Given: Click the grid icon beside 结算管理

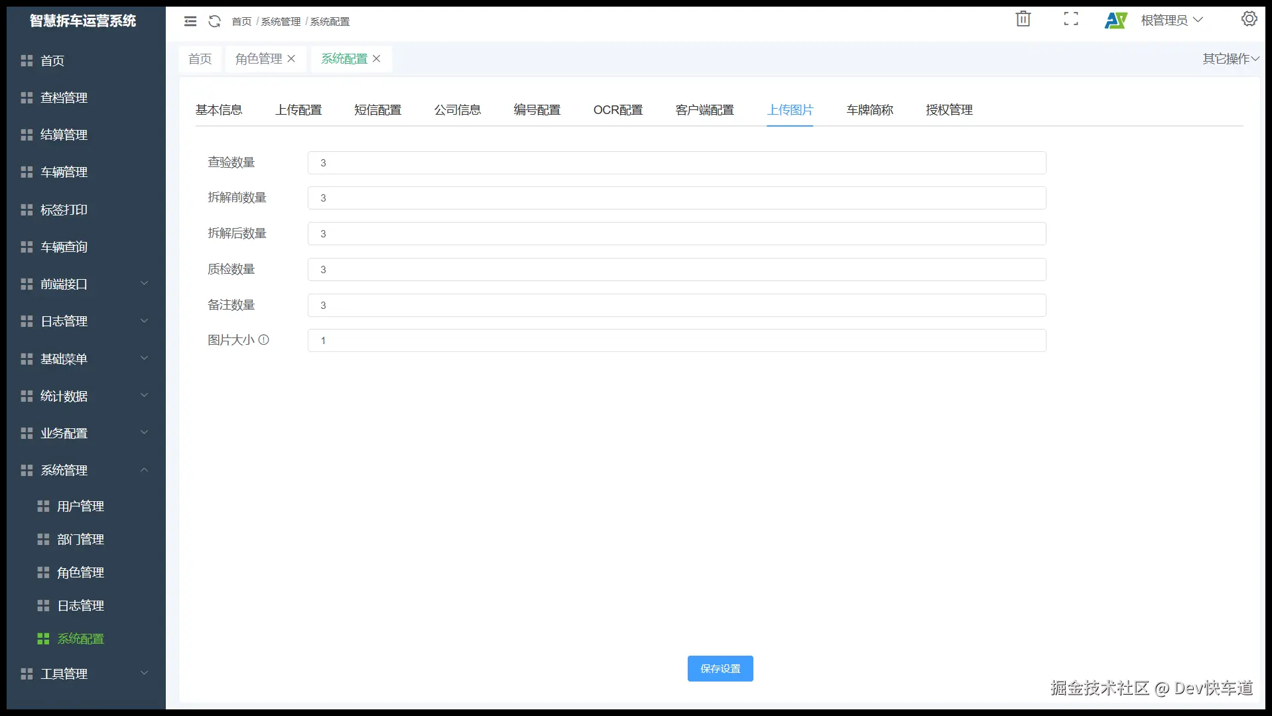Looking at the screenshot, I should coord(27,135).
